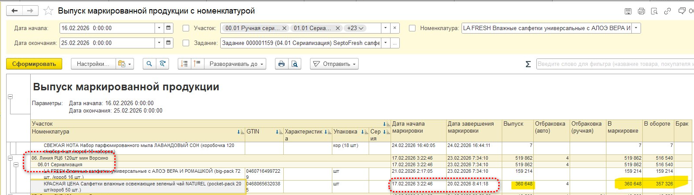Open calendar picker for Дата начала
This screenshot has width=694, height=195.
(168, 28)
